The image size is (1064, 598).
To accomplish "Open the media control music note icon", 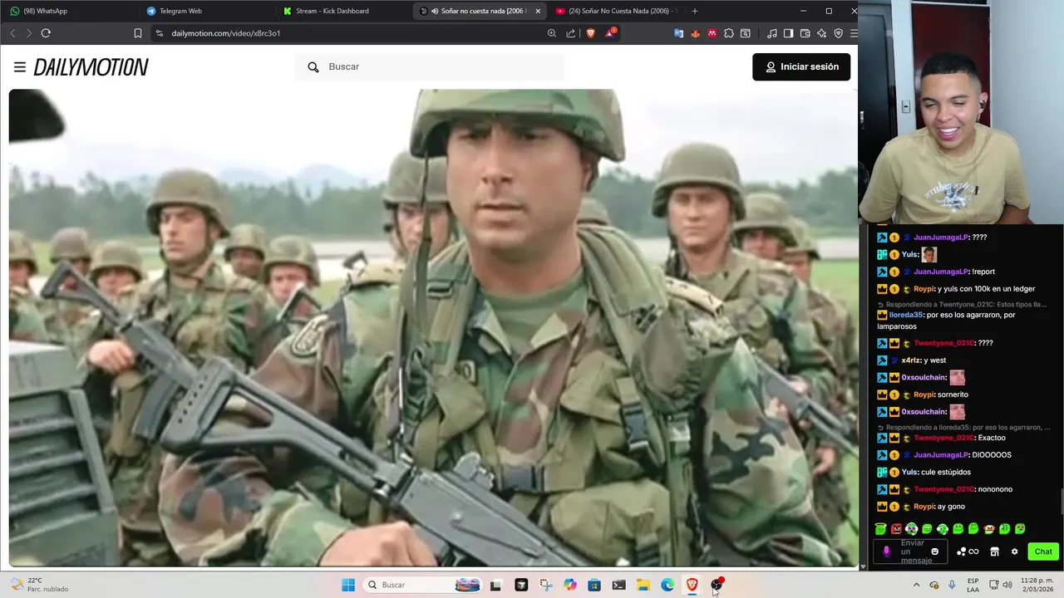I will point(772,33).
